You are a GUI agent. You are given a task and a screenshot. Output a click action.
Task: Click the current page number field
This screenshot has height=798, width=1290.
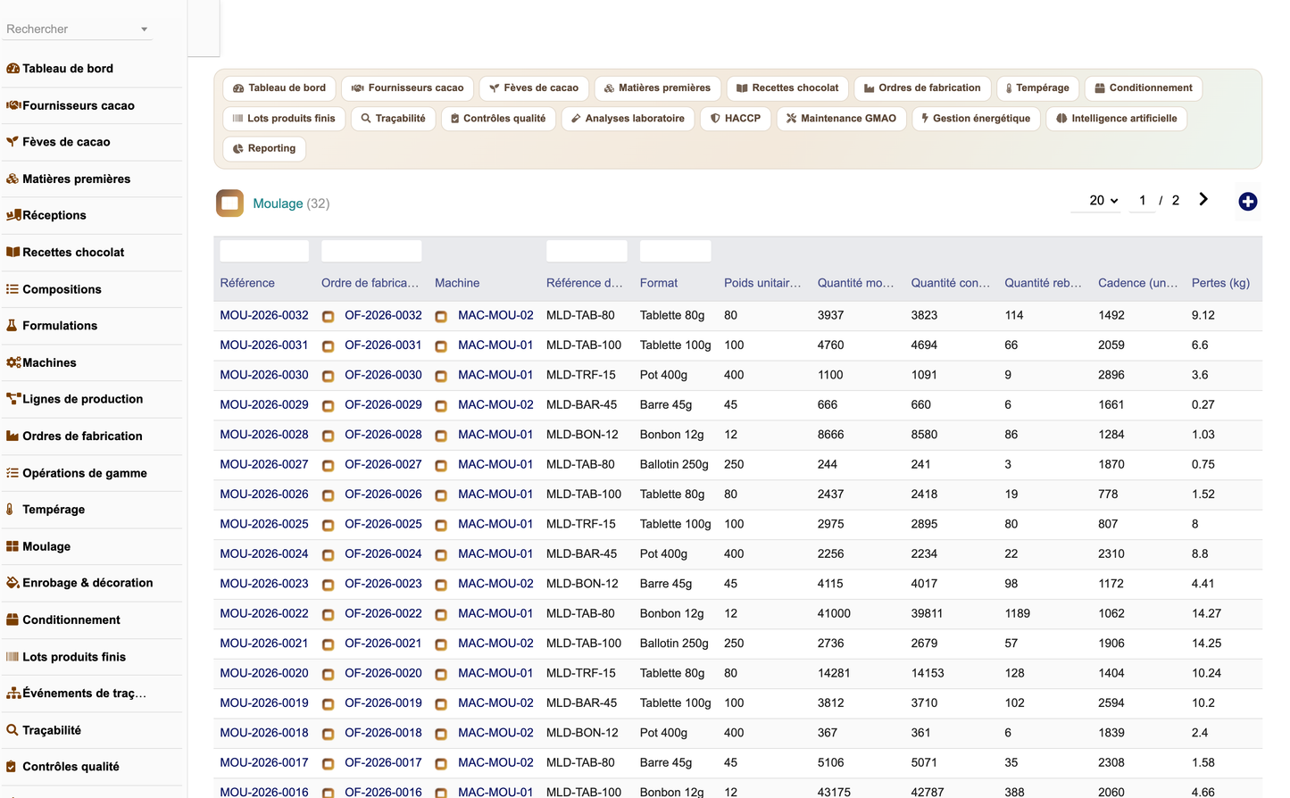tap(1142, 201)
